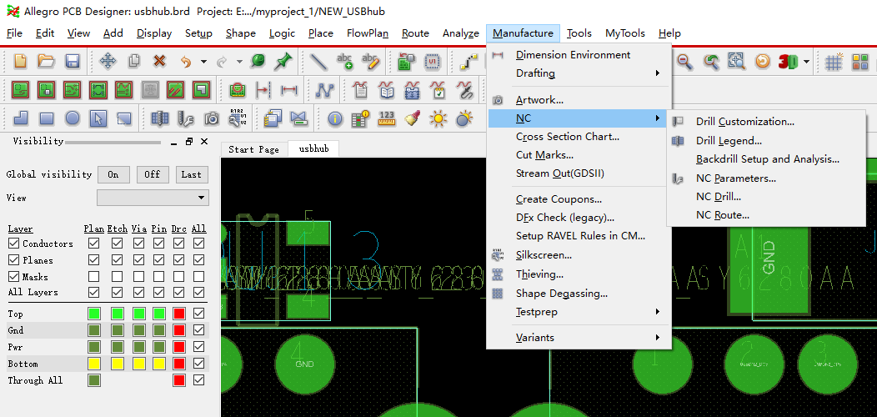Click the green pushpin Fix icon

(x=283, y=61)
